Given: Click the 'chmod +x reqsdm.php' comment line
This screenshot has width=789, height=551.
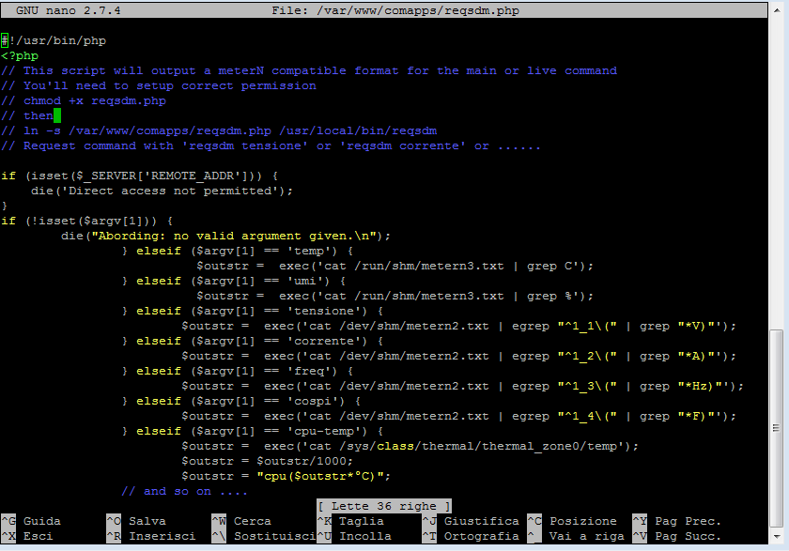Looking at the screenshot, I should click(x=84, y=101).
